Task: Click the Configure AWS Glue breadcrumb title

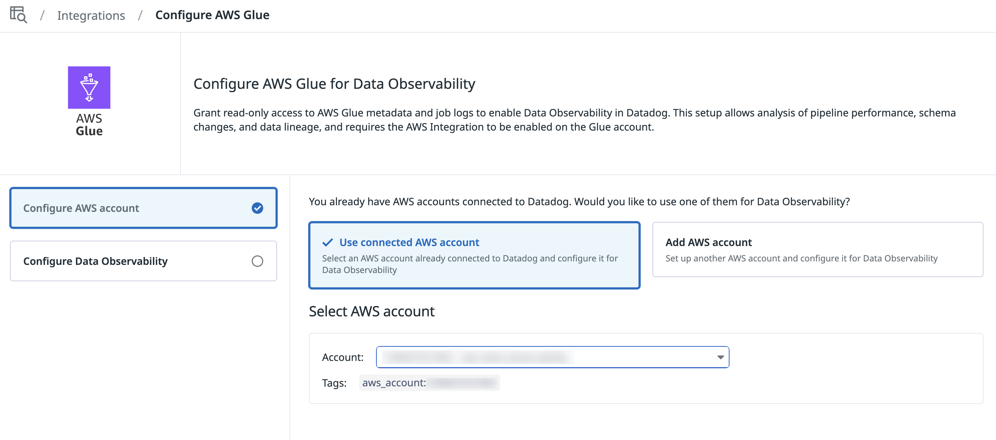Action: [212, 15]
